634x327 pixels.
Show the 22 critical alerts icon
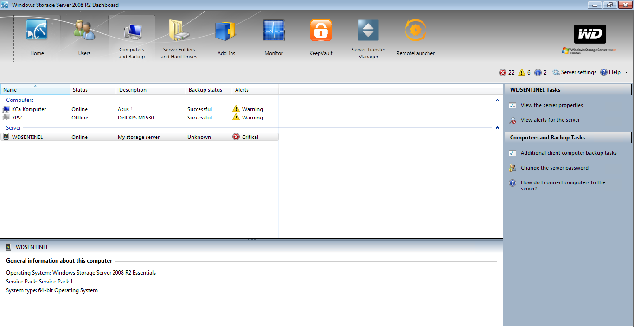pos(503,73)
